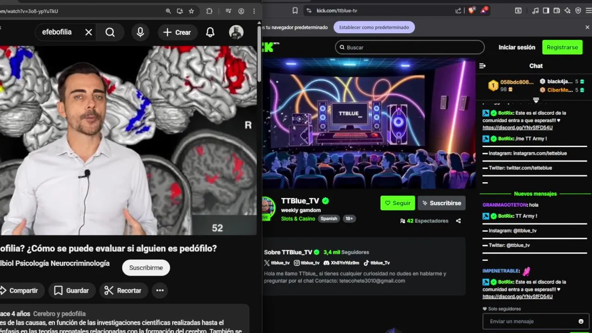Viewport: 592px width, 333px height.
Task: Click 'Guardar' under the YouTube video
Action: (71, 290)
